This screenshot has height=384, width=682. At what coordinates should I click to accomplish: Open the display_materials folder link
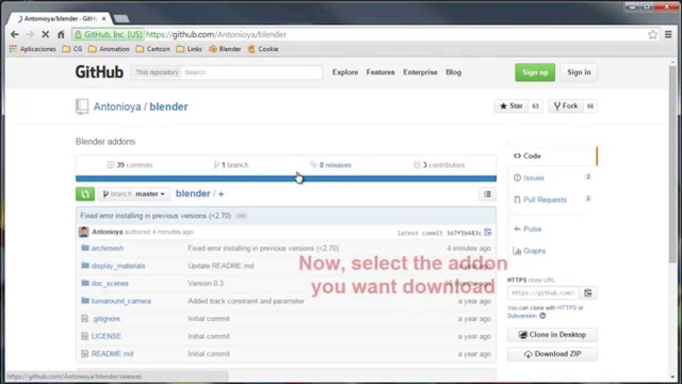[x=118, y=266]
